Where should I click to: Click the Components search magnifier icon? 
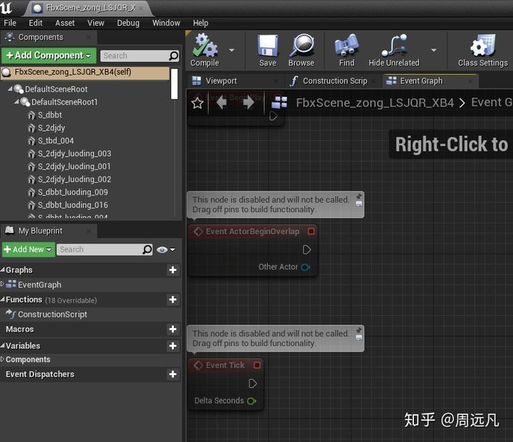pos(174,56)
